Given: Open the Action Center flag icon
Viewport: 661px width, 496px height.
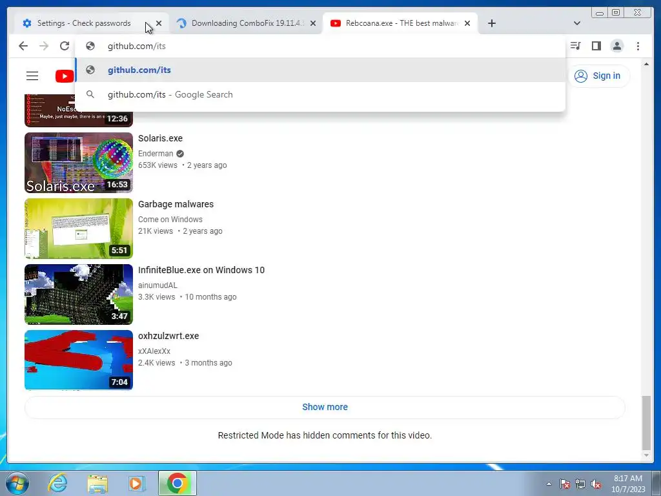Looking at the screenshot, I should 565,484.
